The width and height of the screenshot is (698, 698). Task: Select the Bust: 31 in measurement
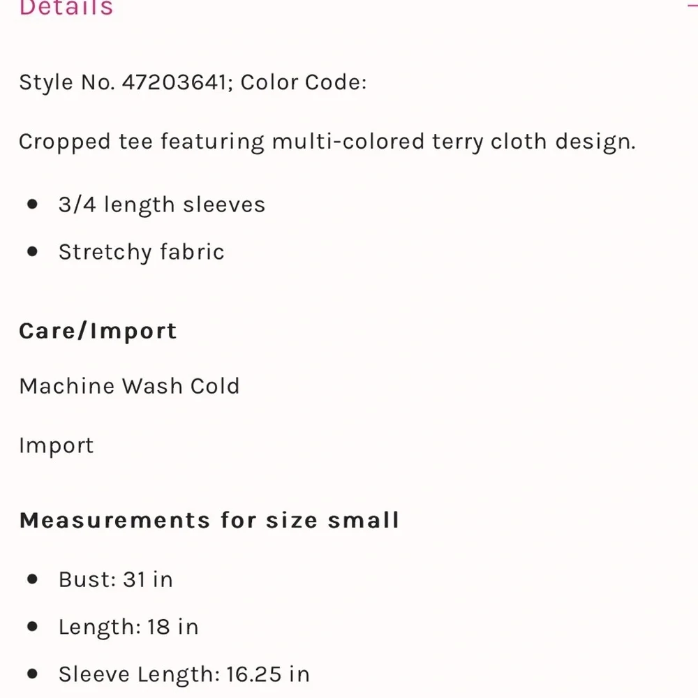[116, 579]
